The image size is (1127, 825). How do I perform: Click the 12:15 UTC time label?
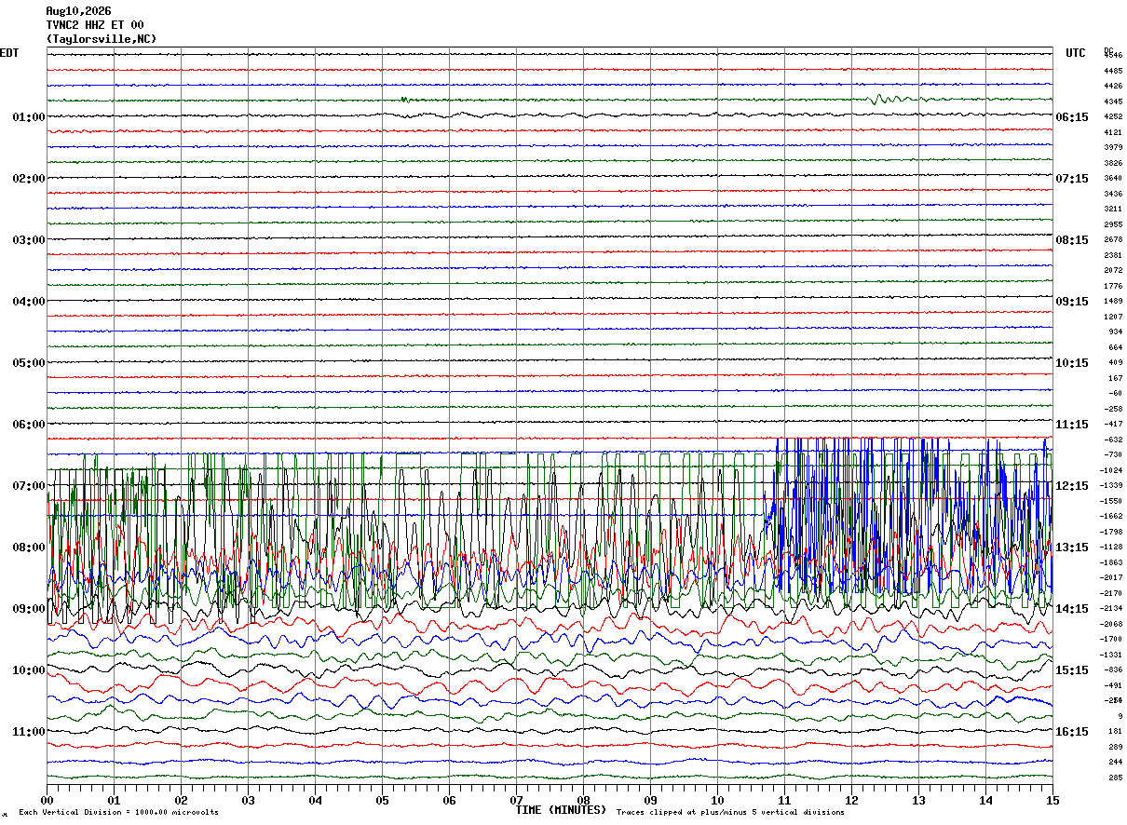point(1072,486)
